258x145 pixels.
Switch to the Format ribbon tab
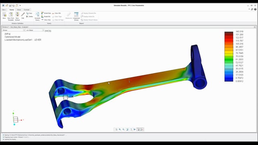[x=27, y=10]
